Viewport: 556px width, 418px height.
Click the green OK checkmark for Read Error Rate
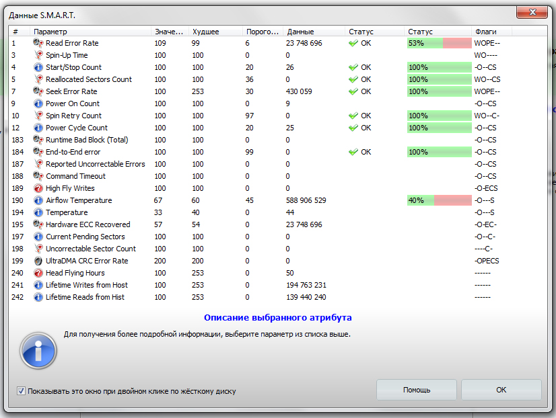pyautogui.click(x=353, y=43)
